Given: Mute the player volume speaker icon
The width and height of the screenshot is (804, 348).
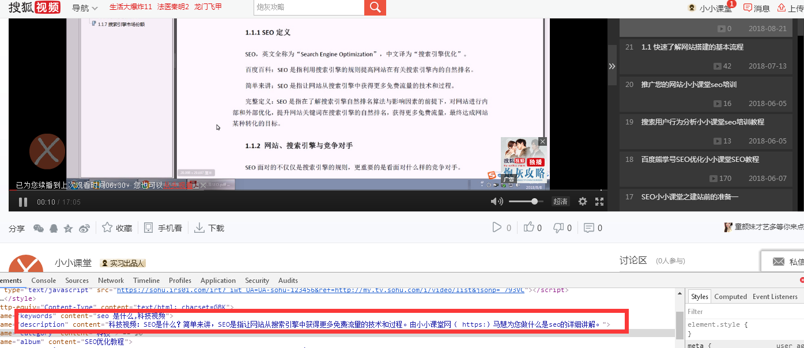Looking at the screenshot, I should 497,201.
